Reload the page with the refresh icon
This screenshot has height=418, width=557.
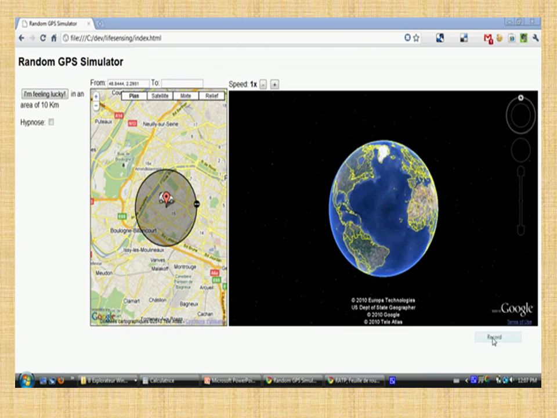pos(43,38)
